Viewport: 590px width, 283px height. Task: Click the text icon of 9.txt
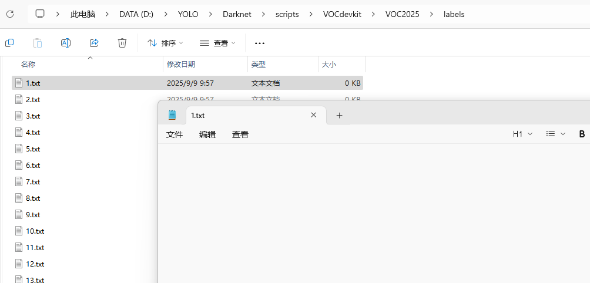pos(19,215)
